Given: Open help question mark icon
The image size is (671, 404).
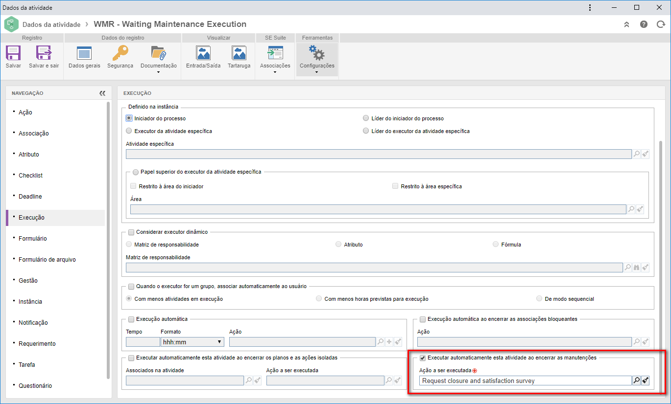Looking at the screenshot, I should click(x=644, y=24).
